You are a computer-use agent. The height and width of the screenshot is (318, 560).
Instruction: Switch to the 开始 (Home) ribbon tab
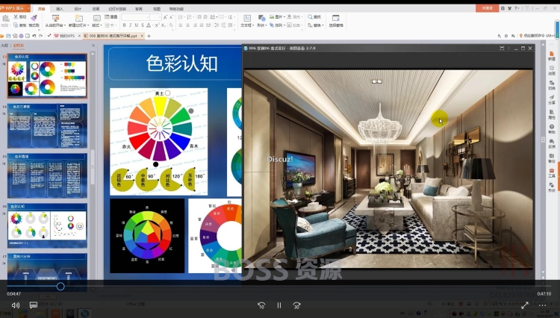click(41, 8)
